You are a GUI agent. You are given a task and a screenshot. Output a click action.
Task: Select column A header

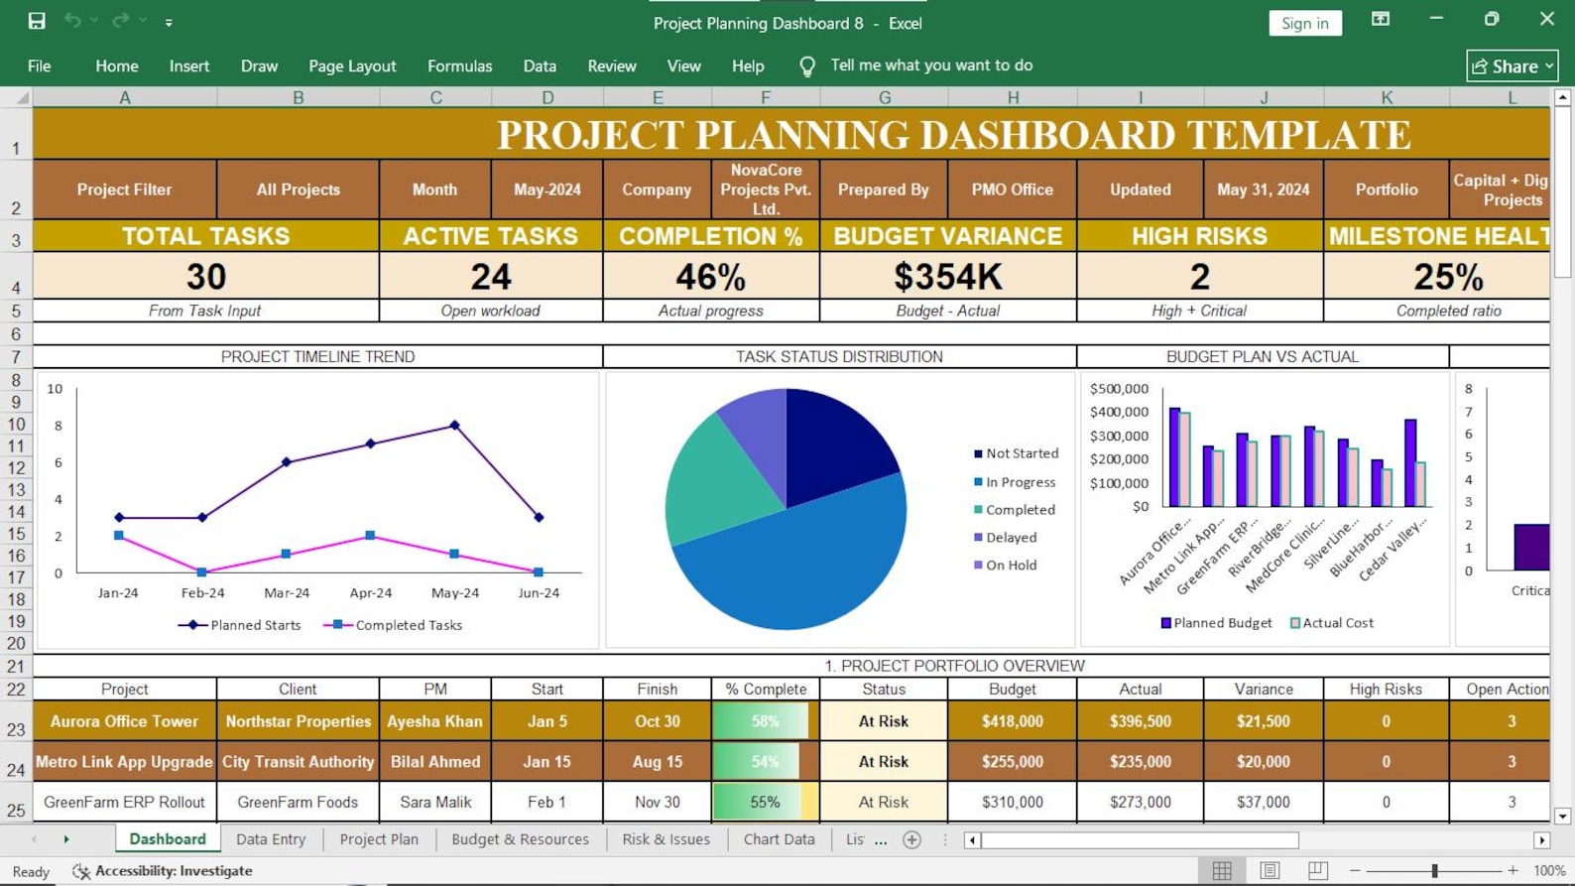pos(125,97)
